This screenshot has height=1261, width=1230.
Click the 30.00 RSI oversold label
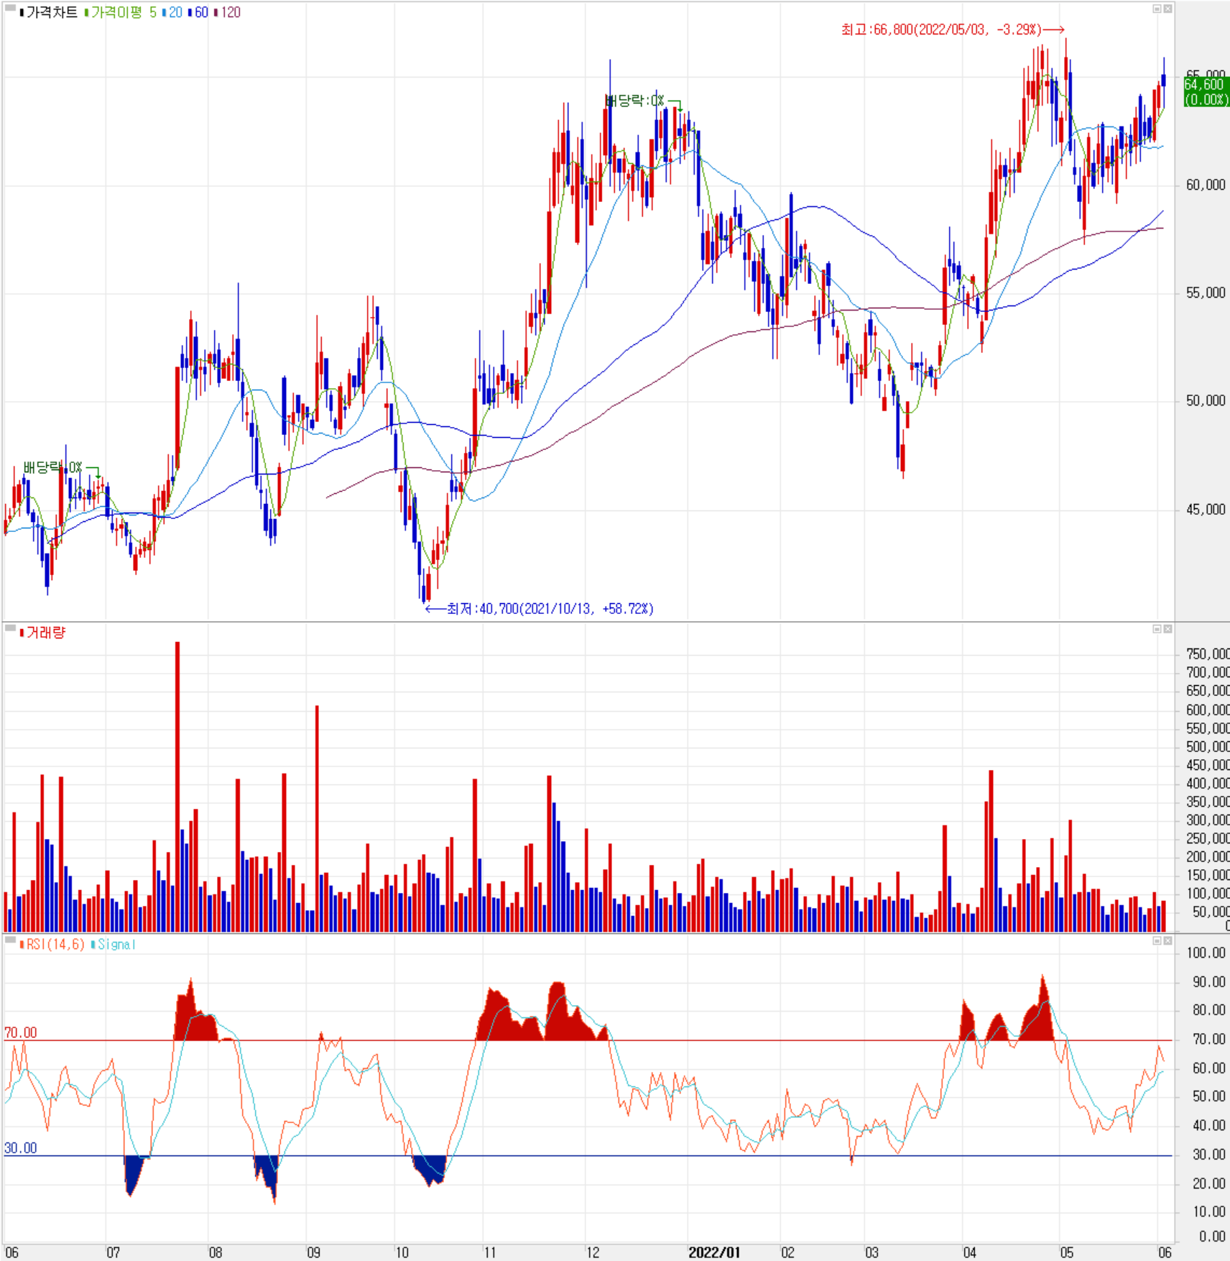[x=21, y=1148]
